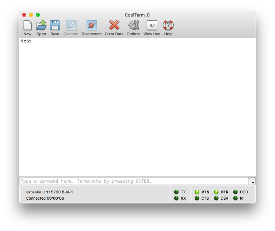Toggle the RTS indicator light

click(x=197, y=192)
